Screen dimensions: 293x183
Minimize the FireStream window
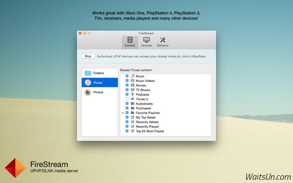click(x=85, y=33)
